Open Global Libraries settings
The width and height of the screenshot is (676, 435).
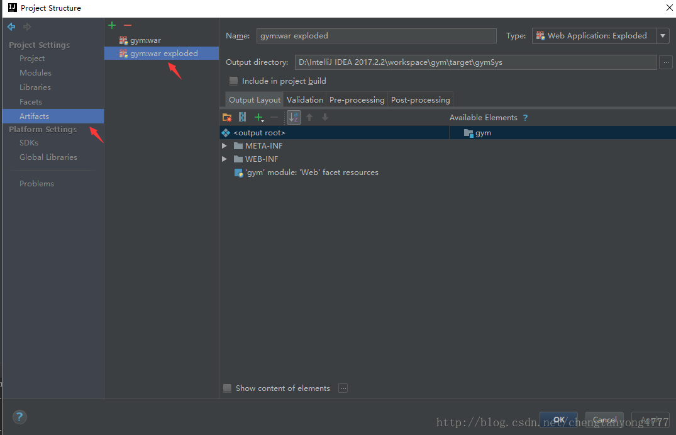[48, 157]
